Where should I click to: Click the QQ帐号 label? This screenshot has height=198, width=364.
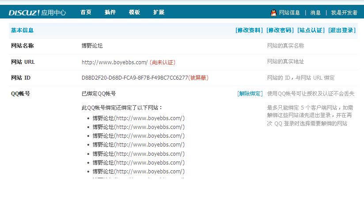pyautogui.click(x=20, y=94)
